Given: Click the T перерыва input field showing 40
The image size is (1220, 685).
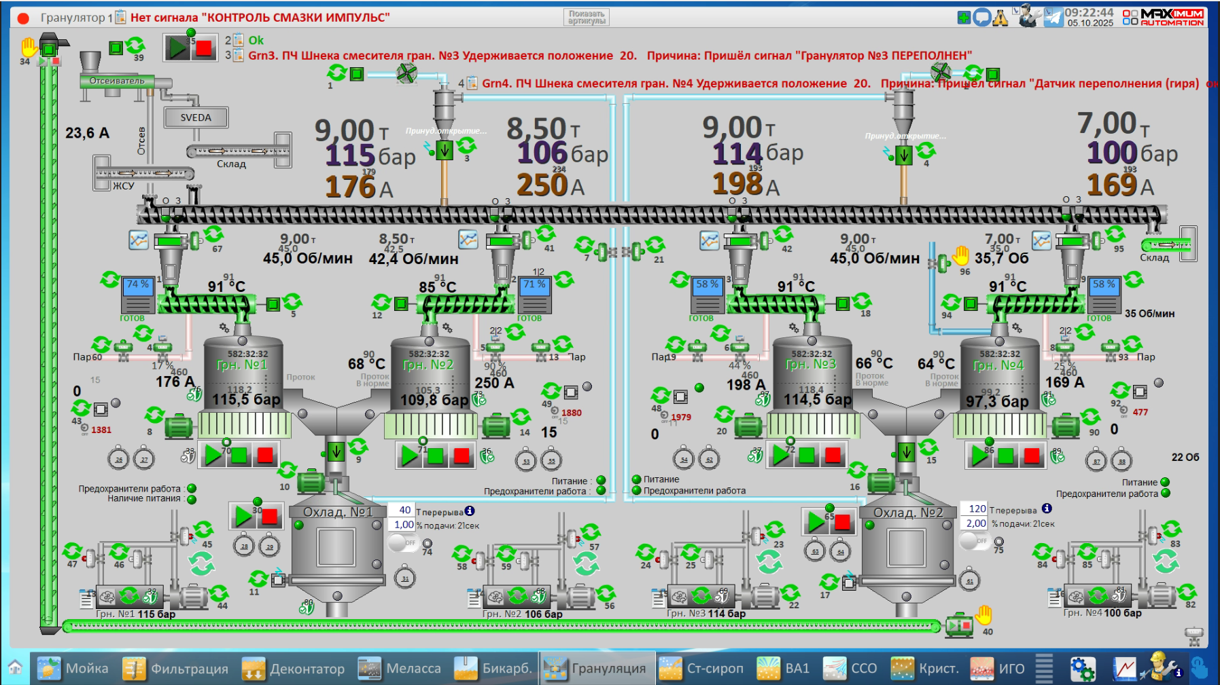Looking at the screenshot, I should click(401, 510).
